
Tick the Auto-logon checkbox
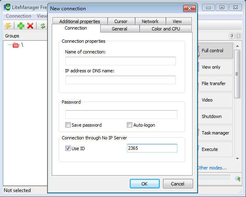(x=129, y=125)
